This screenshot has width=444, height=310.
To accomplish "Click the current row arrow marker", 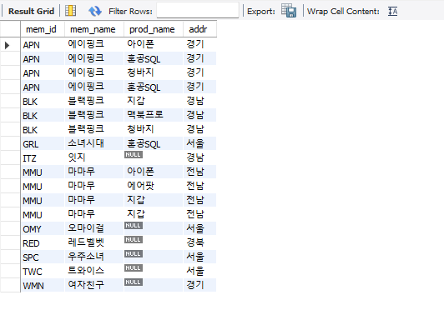I will point(7,45).
